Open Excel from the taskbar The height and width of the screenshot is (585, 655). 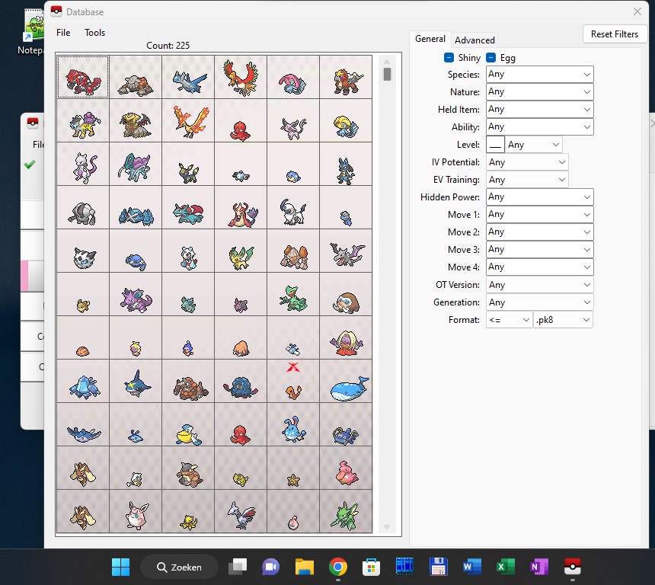coord(506,567)
